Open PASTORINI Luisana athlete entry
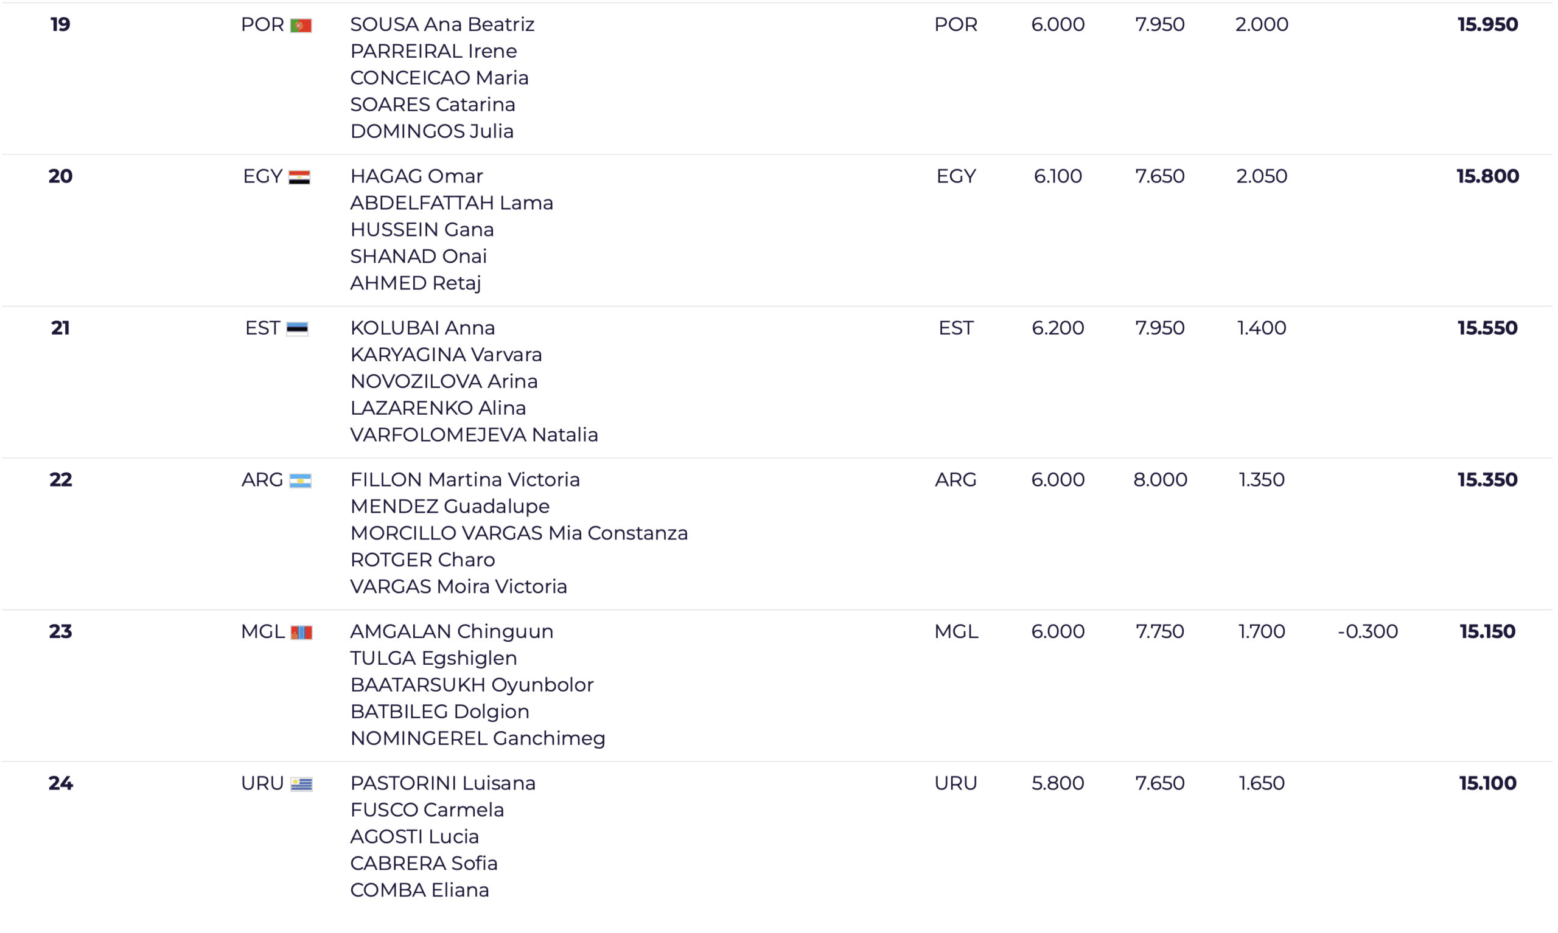Screen dimensions: 1558x933 [x=443, y=783]
